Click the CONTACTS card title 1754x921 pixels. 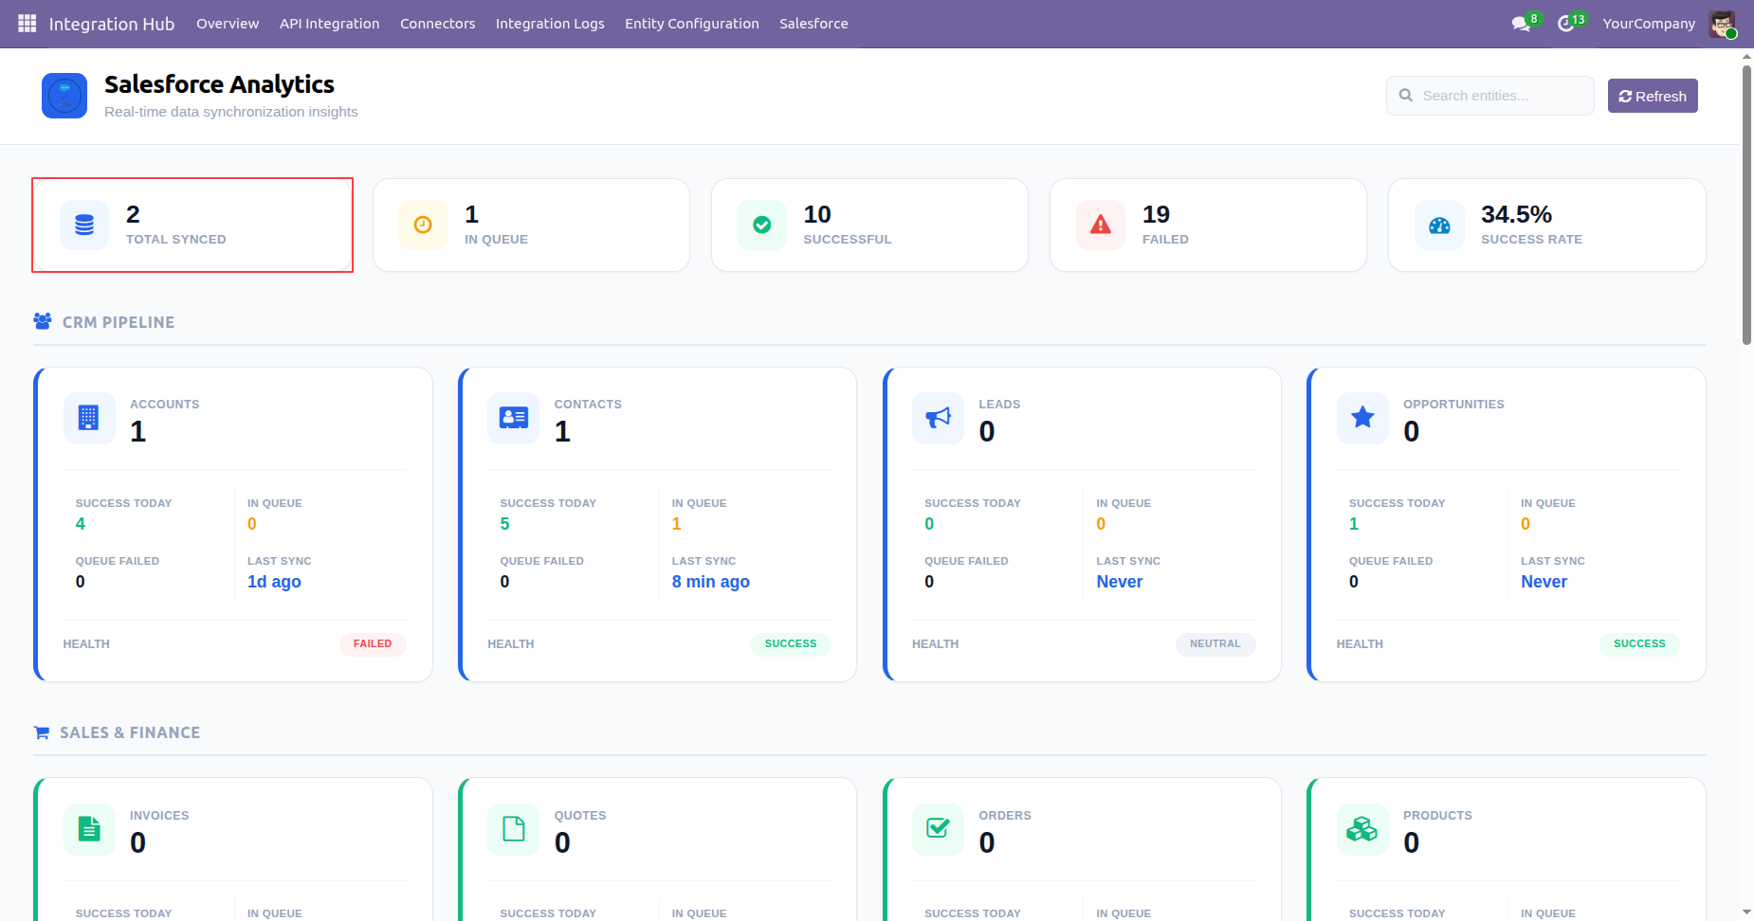(x=588, y=404)
